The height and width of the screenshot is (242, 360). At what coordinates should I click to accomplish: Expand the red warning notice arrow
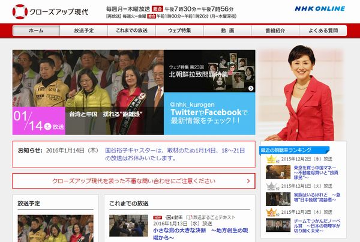(248, 180)
